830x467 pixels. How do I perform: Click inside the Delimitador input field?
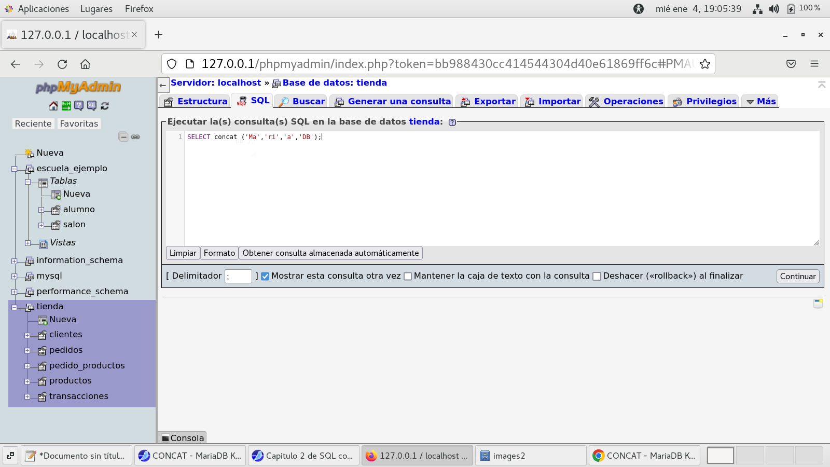tap(238, 277)
